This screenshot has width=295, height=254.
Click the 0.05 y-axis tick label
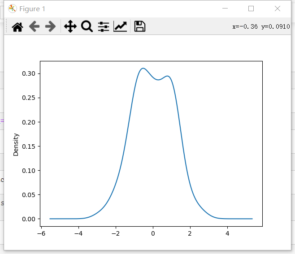(x=29, y=195)
